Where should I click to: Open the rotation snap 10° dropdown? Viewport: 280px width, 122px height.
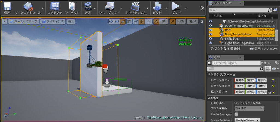(164, 22)
